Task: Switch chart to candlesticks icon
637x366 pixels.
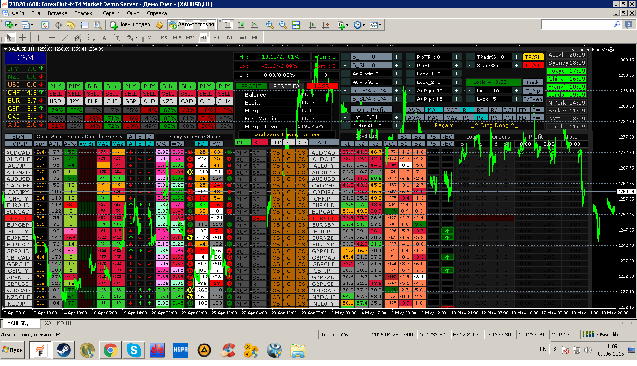Action: click(x=241, y=24)
